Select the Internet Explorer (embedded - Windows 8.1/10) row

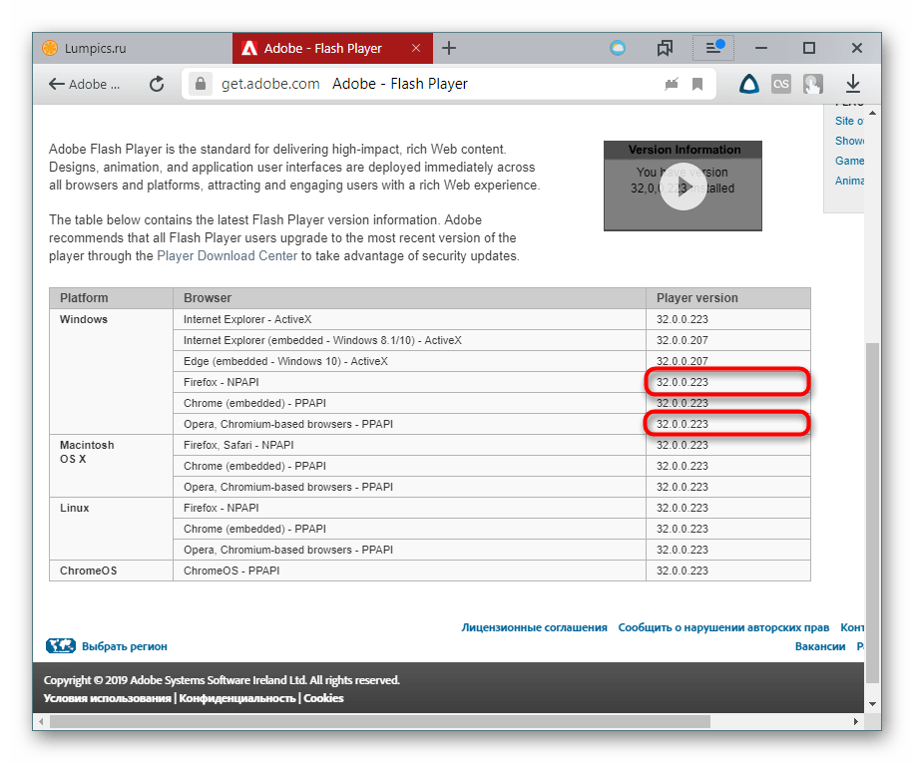(410, 341)
